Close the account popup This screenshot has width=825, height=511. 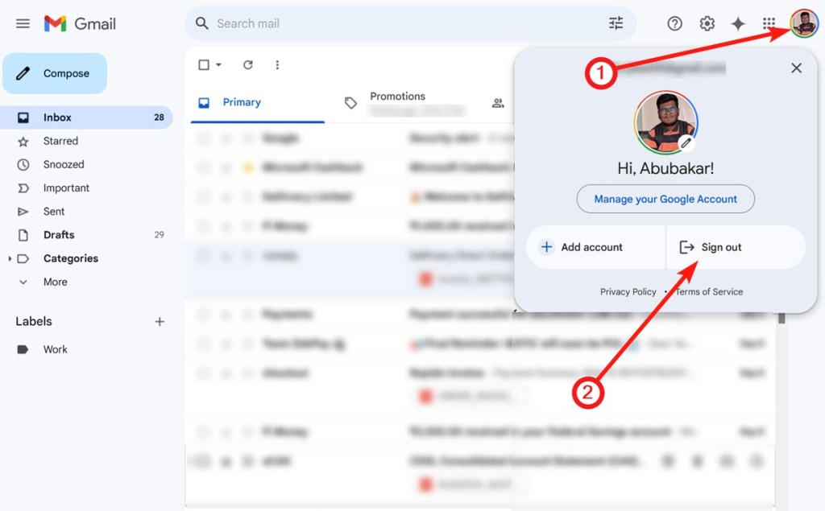796,68
